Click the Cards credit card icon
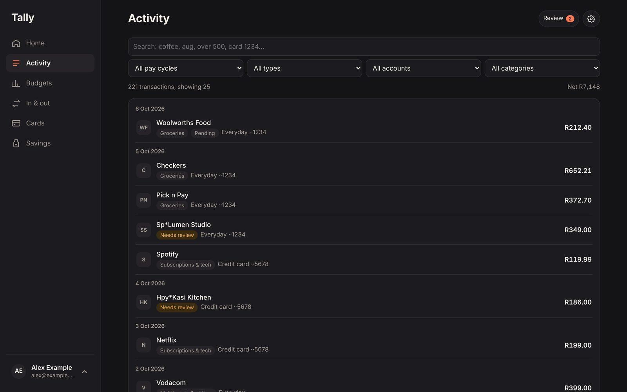 16,123
